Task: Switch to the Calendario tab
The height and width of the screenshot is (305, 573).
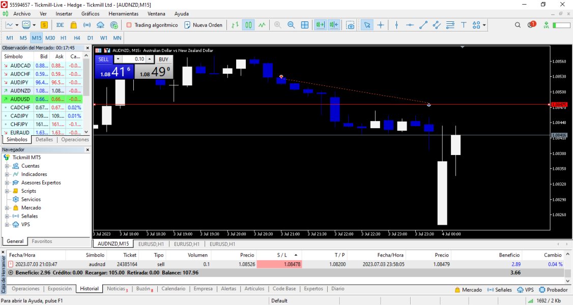Action: coord(173,289)
